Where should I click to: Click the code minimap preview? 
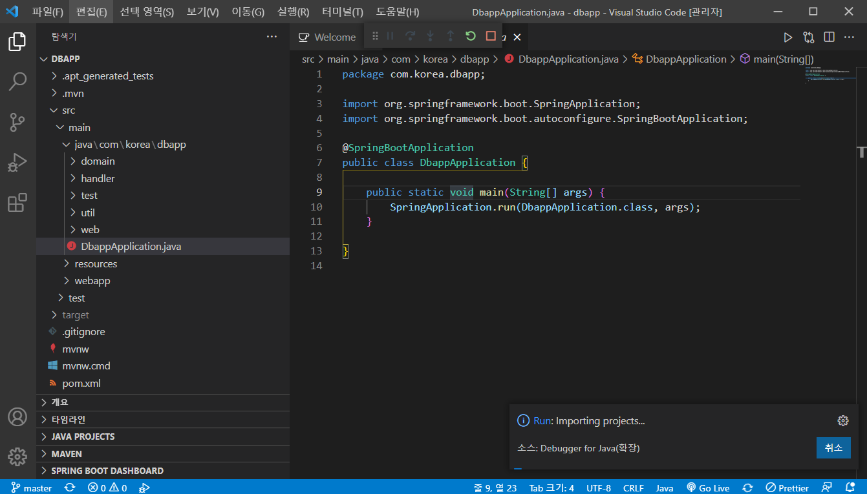click(830, 76)
